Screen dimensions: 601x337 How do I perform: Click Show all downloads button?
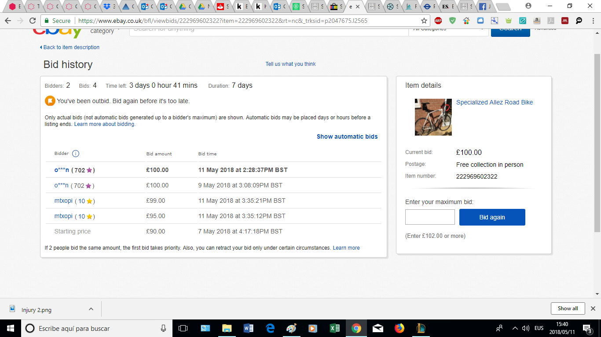coord(568,308)
